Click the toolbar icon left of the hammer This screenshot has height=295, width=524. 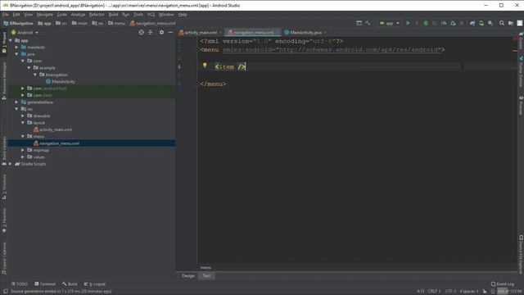pyautogui.click(x=359, y=23)
